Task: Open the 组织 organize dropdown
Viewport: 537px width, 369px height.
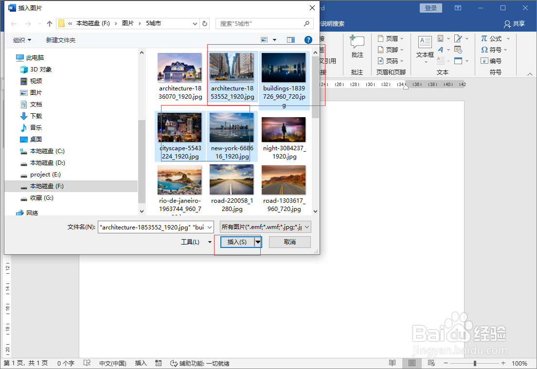Action: 22,40
